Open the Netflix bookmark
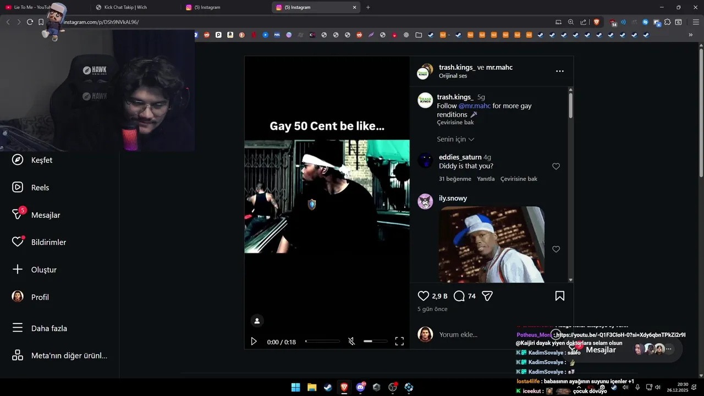This screenshot has width=704, height=396. pos(254,35)
